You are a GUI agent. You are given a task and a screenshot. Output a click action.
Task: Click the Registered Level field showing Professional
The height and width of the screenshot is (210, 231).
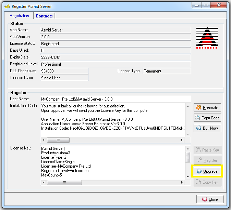pos(115,64)
